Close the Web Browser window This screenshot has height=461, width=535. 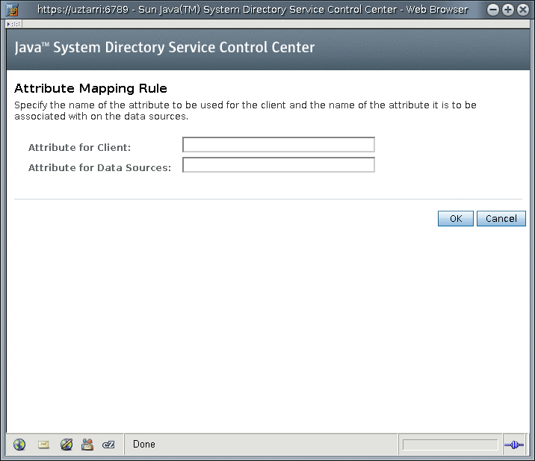523,10
